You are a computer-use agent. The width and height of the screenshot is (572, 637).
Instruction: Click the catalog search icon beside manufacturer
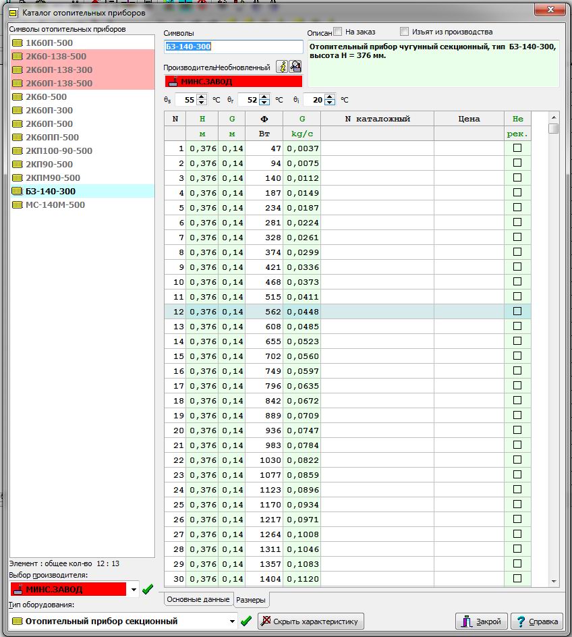[295, 67]
